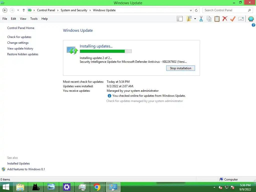Open the landscape picture app on taskbar
This screenshot has width=256, height=192.
coord(51,187)
